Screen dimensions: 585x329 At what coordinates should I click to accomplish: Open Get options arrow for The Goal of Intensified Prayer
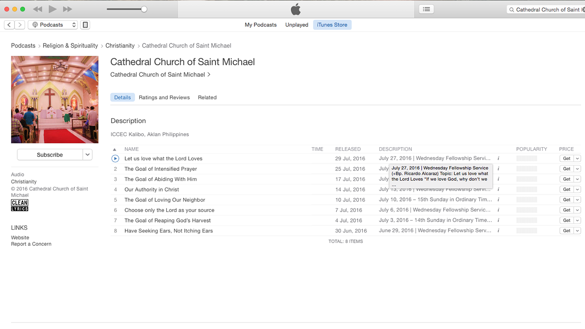577,169
